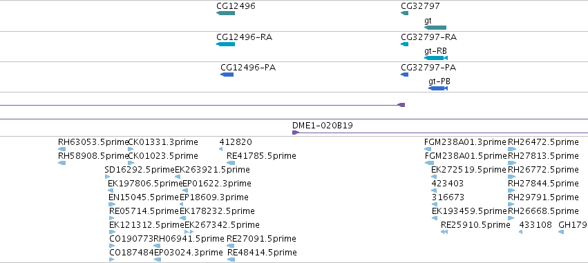
Task: Select the CG32797-RA transcript glyph
Action: click(x=405, y=44)
